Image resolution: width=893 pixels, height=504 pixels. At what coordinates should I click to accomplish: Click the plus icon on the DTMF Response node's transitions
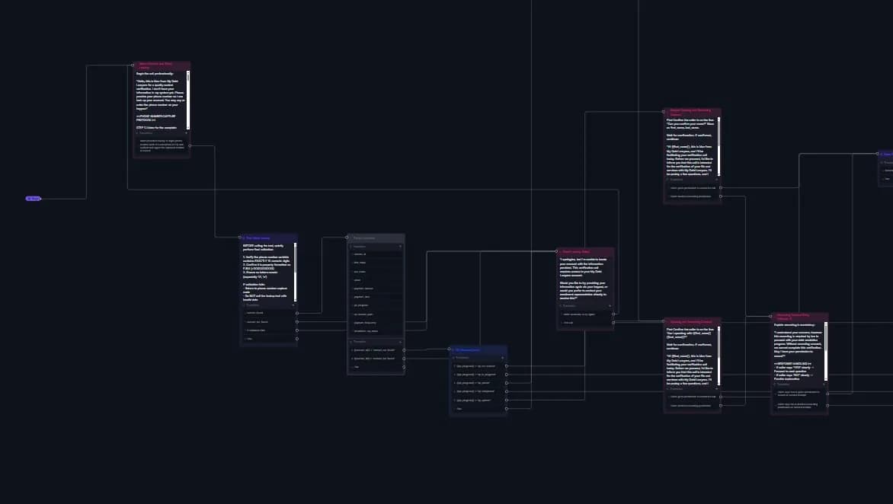(502, 357)
